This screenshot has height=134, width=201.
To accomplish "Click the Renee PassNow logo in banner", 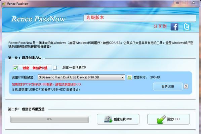I will point(38,19).
